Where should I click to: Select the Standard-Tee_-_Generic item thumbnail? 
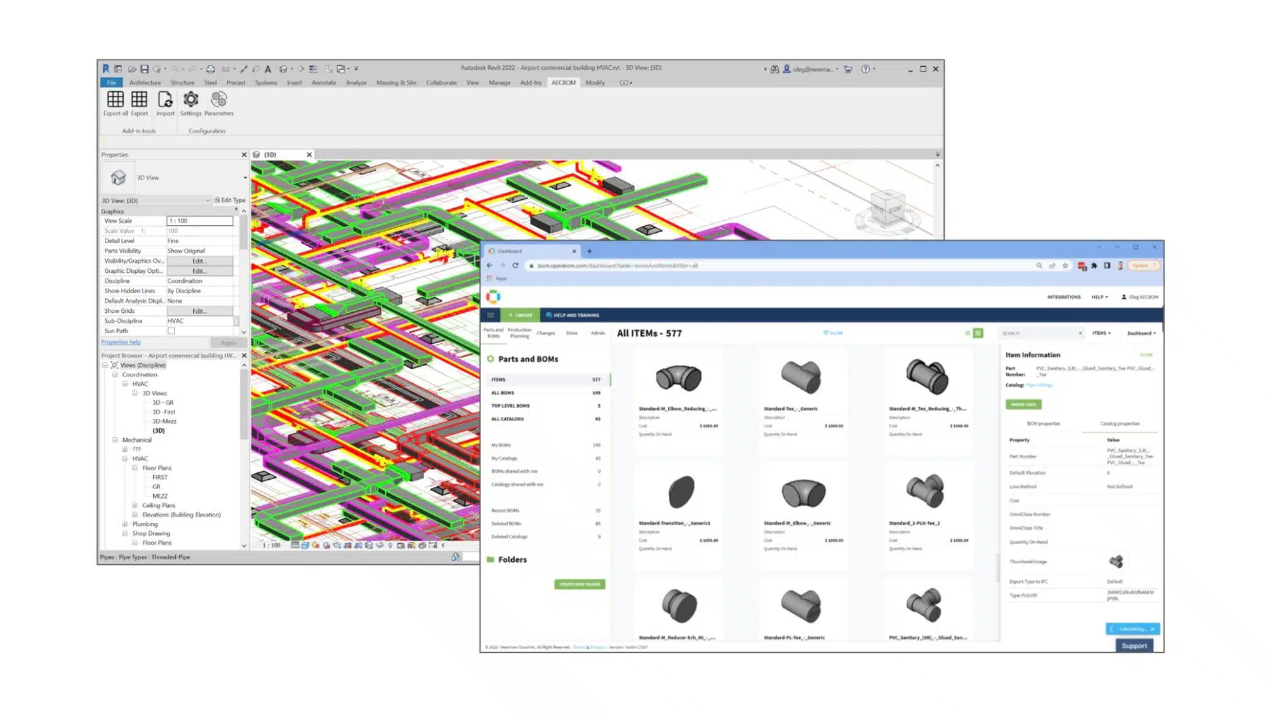(x=802, y=377)
